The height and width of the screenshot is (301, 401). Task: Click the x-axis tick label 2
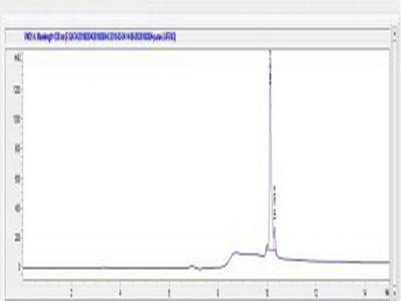(x=71, y=290)
